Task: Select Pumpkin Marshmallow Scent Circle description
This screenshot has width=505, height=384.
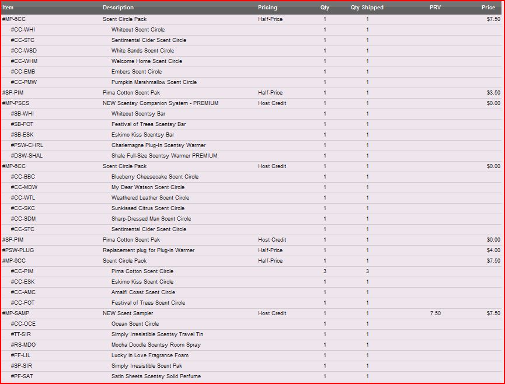Action: (154, 82)
